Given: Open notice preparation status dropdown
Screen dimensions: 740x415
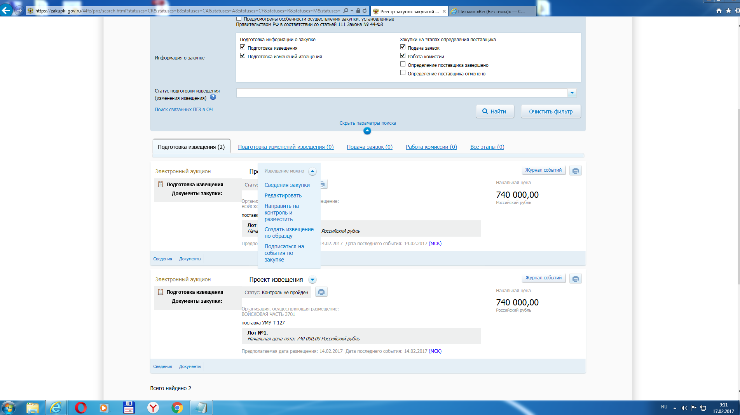Looking at the screenshot, I should coord(572,93).
